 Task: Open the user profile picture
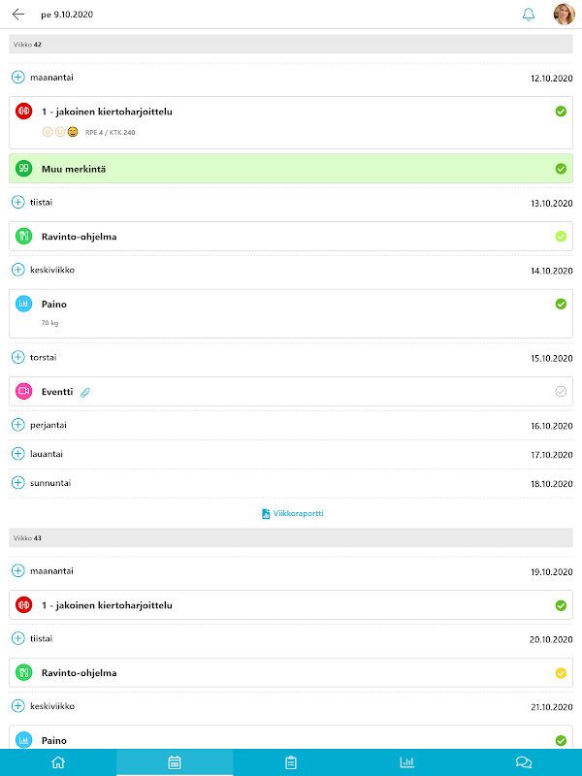pyautogui.click(x=564, y=15)
